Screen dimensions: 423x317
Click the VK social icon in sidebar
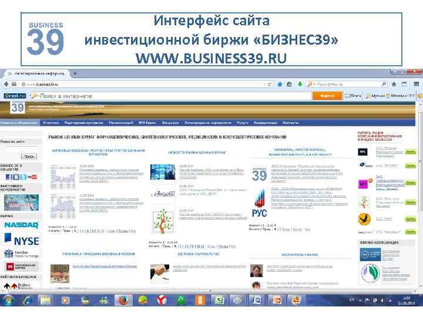click(x=16, y=177)
